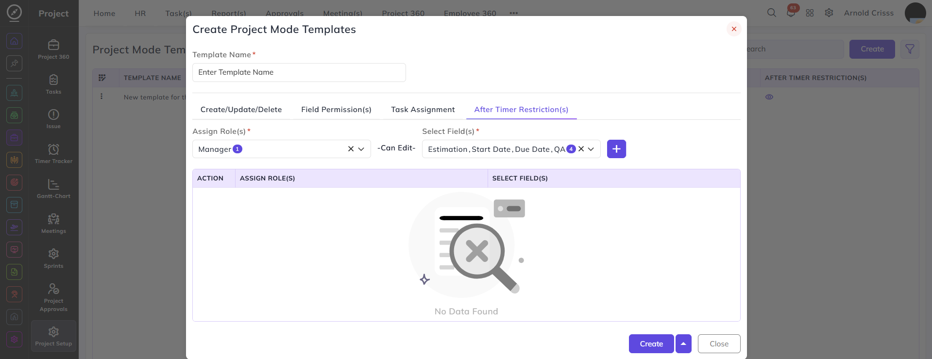Open Timer Tracker in the sidebar

click(x=53, y=154)
